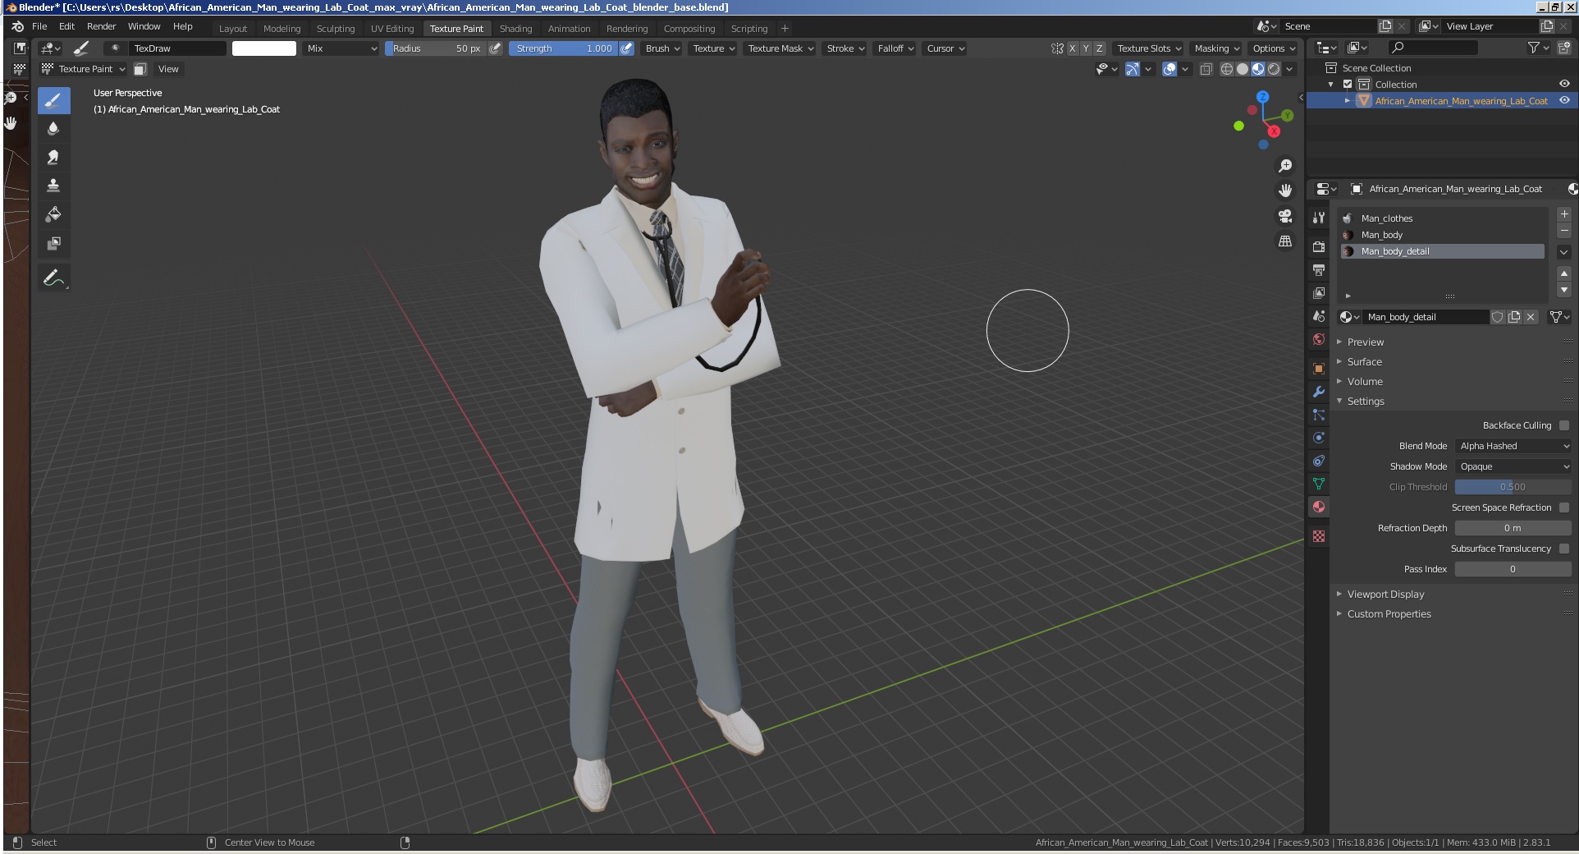Toggle viewport overlays button
Image resolution: width=1579 pixels, height=854 pixels.
(1169, 69)
